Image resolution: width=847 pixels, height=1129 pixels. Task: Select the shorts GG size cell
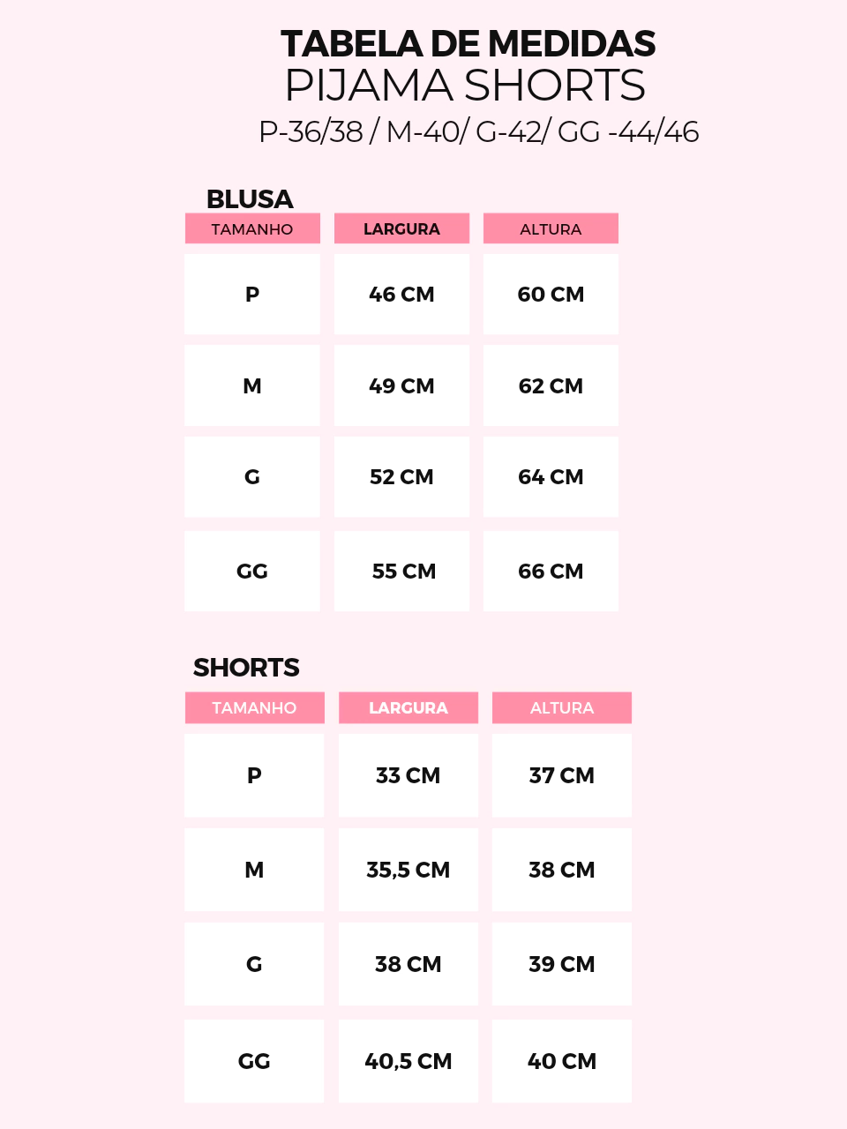[254, 1061]
